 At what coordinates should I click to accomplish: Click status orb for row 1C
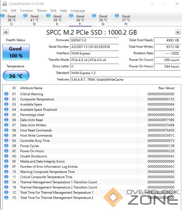(x=6, y=192)
